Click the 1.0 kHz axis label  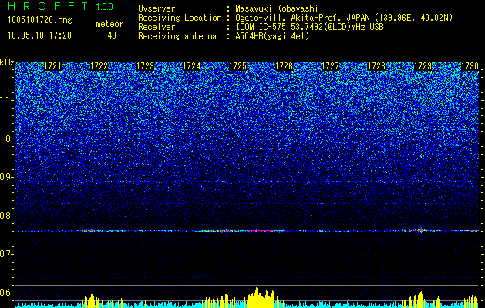click(6, 139)
